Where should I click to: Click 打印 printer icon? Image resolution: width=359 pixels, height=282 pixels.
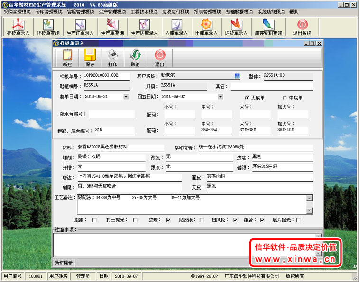click(x=113, y=58)
